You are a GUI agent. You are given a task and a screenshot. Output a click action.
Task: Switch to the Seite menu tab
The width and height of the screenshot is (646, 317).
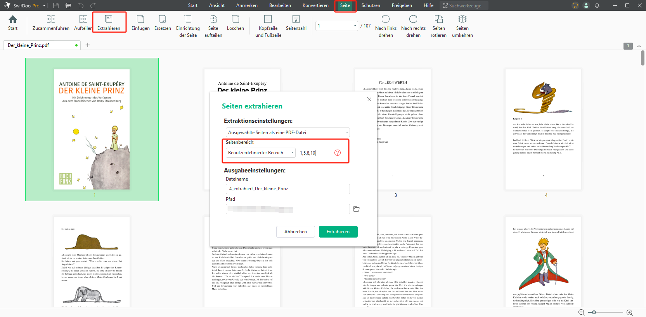(345, 5)
